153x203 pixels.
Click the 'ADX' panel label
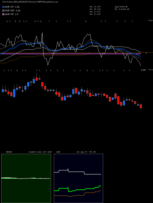58,152
